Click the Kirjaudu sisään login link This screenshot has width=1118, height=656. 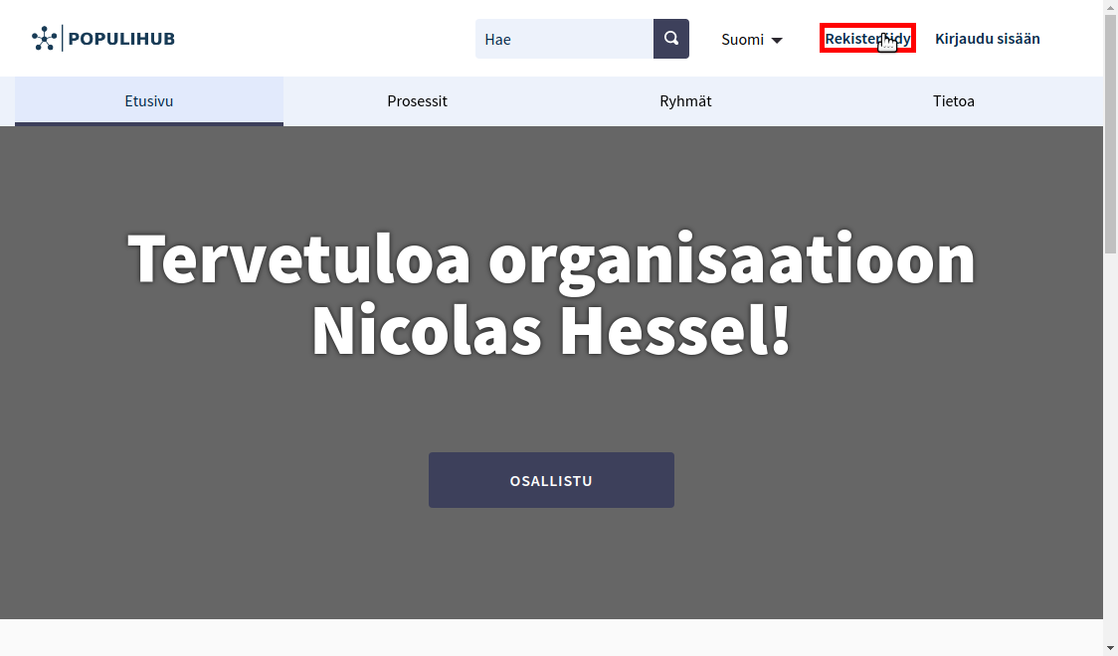pyautogui.click(x=987, y=39)
